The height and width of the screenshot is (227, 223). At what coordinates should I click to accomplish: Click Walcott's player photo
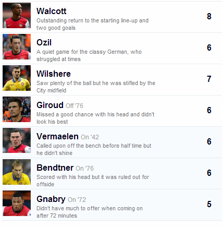click(x=17, y=15)
